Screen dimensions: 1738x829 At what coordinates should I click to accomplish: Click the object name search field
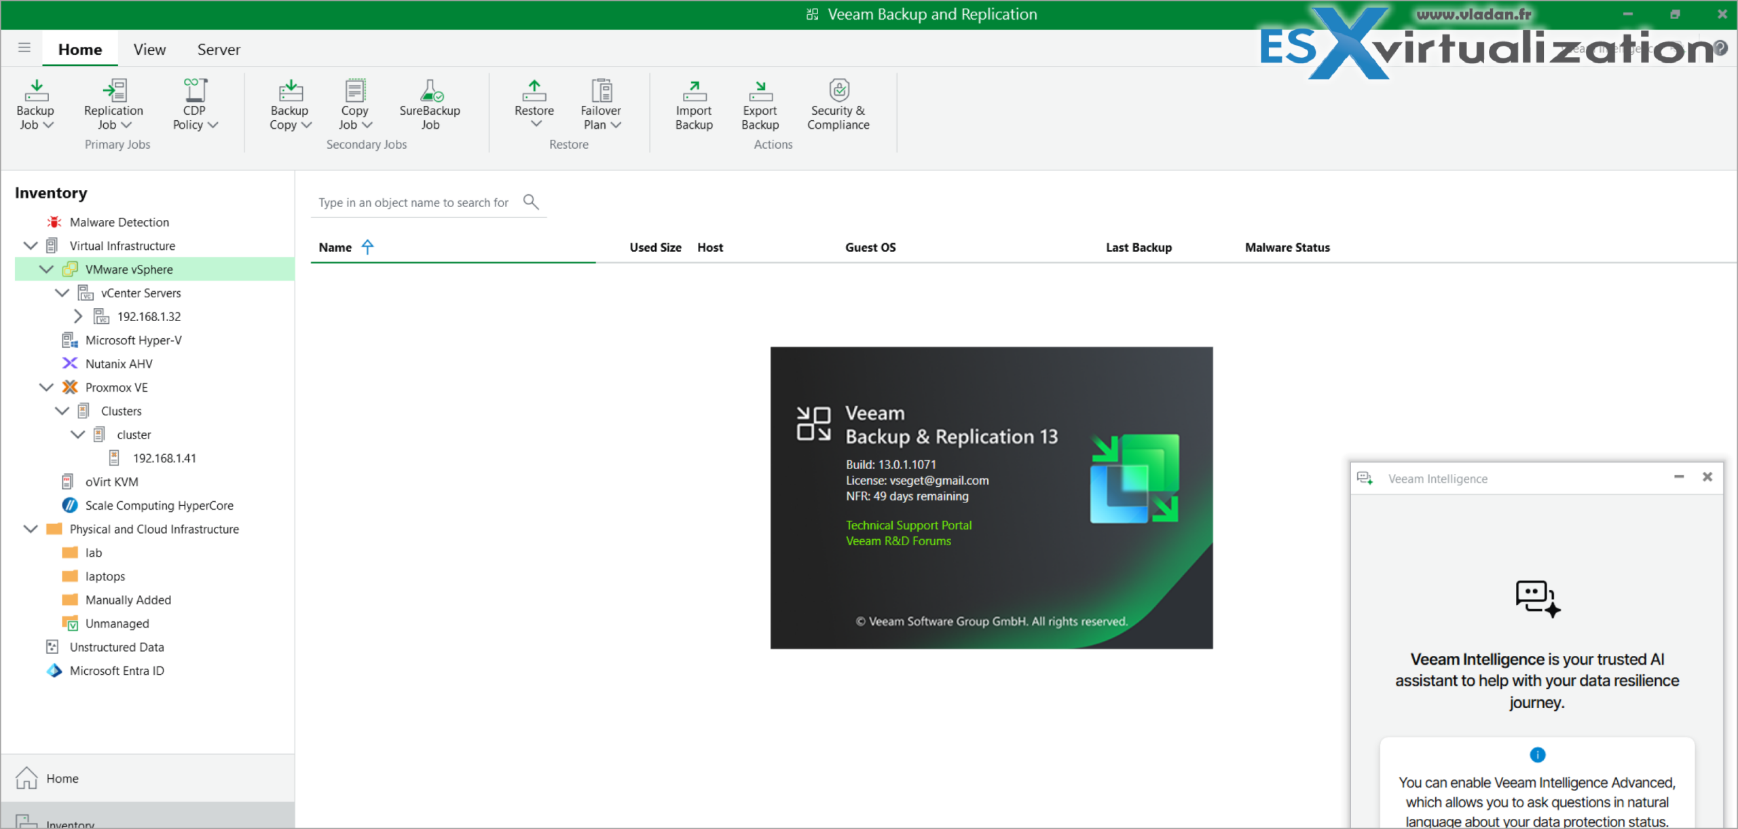pos(414,202)
